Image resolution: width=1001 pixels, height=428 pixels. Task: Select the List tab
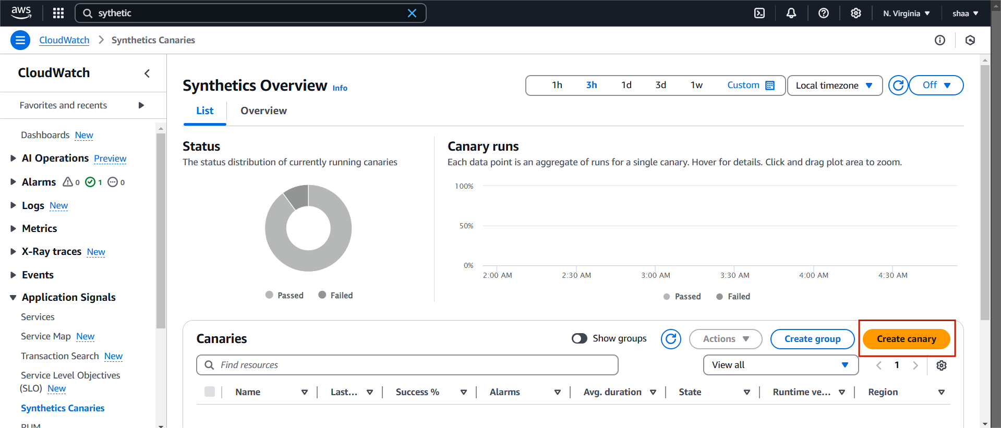204,111
